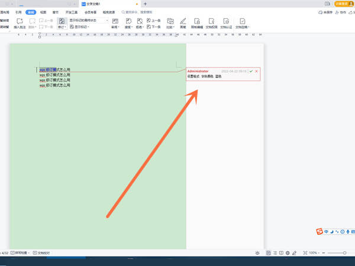Accept the Administrator revision with green checkmark
Image resolution: width=355 pixels, height=266 pixels.
pos(251,72)
